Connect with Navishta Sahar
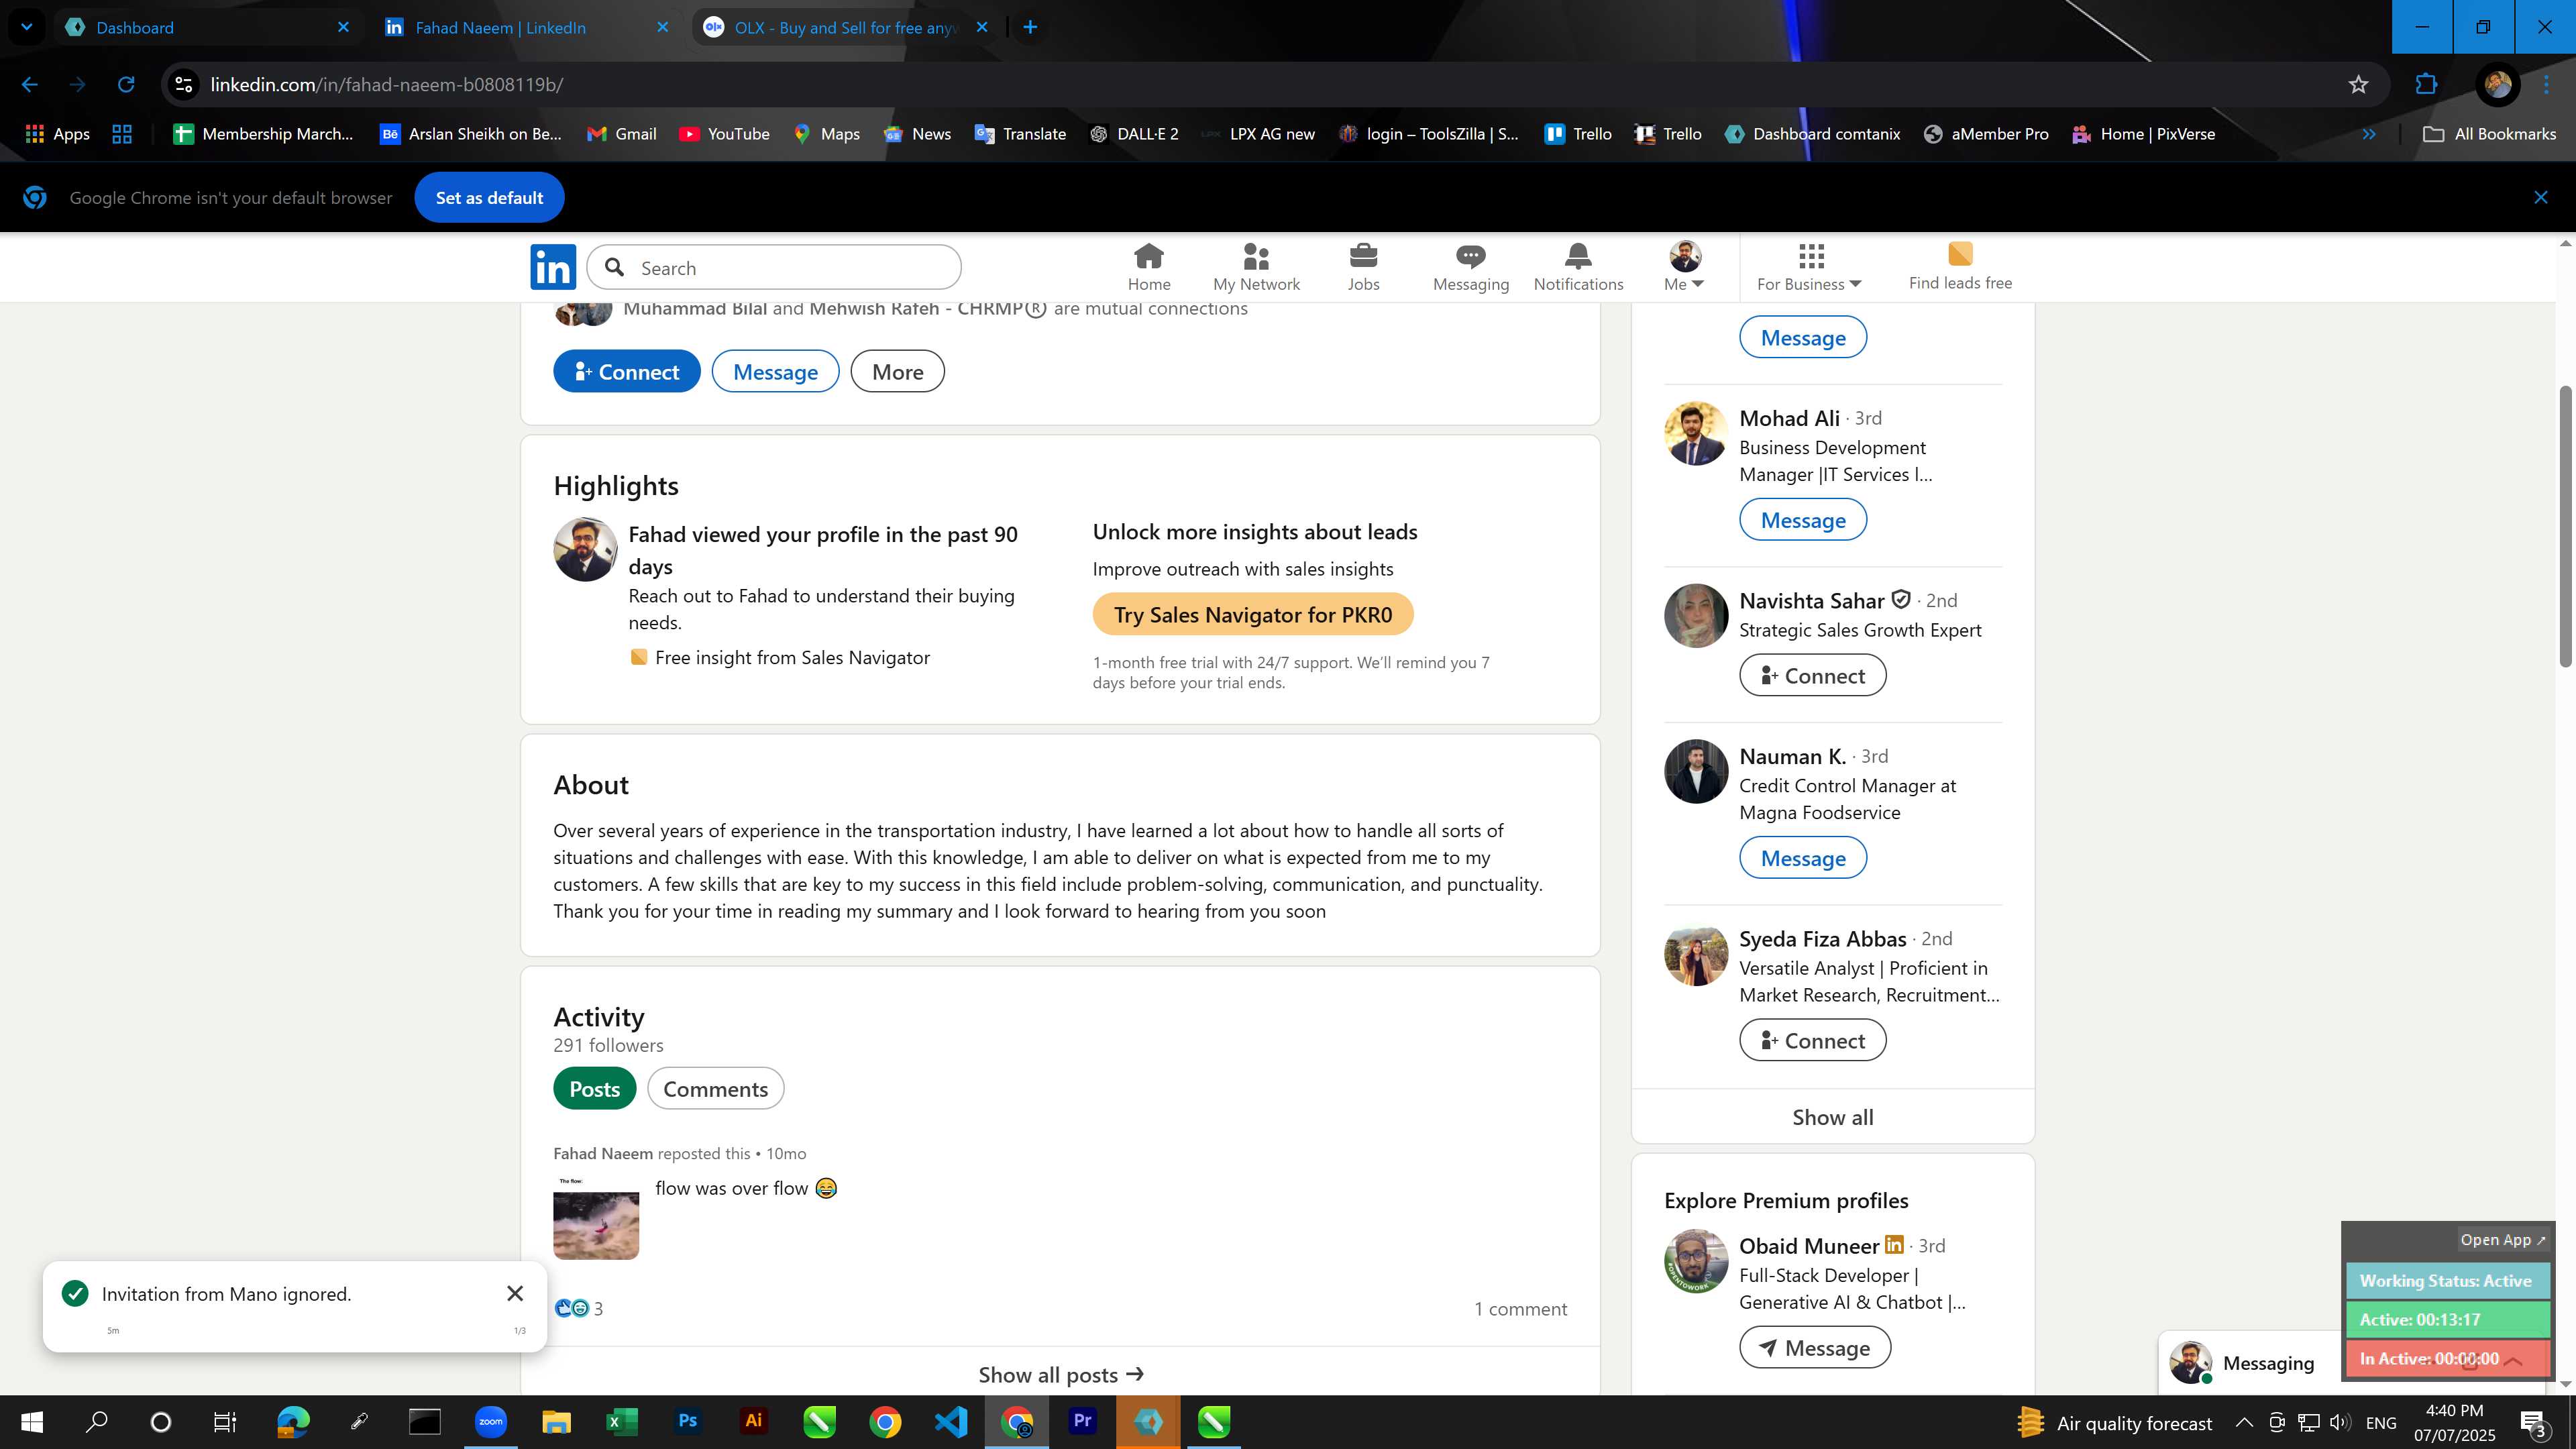 tap(1812, 676)
